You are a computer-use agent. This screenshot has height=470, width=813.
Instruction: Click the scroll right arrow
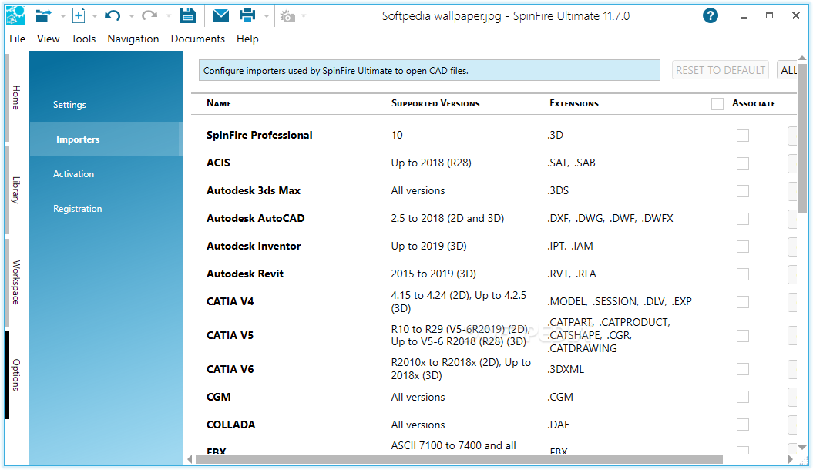[x=790, y=460]
